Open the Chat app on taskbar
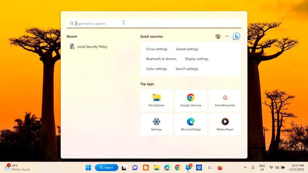Image resolution: width=308 pixels, height=173 pixels. tap(135, 168)
